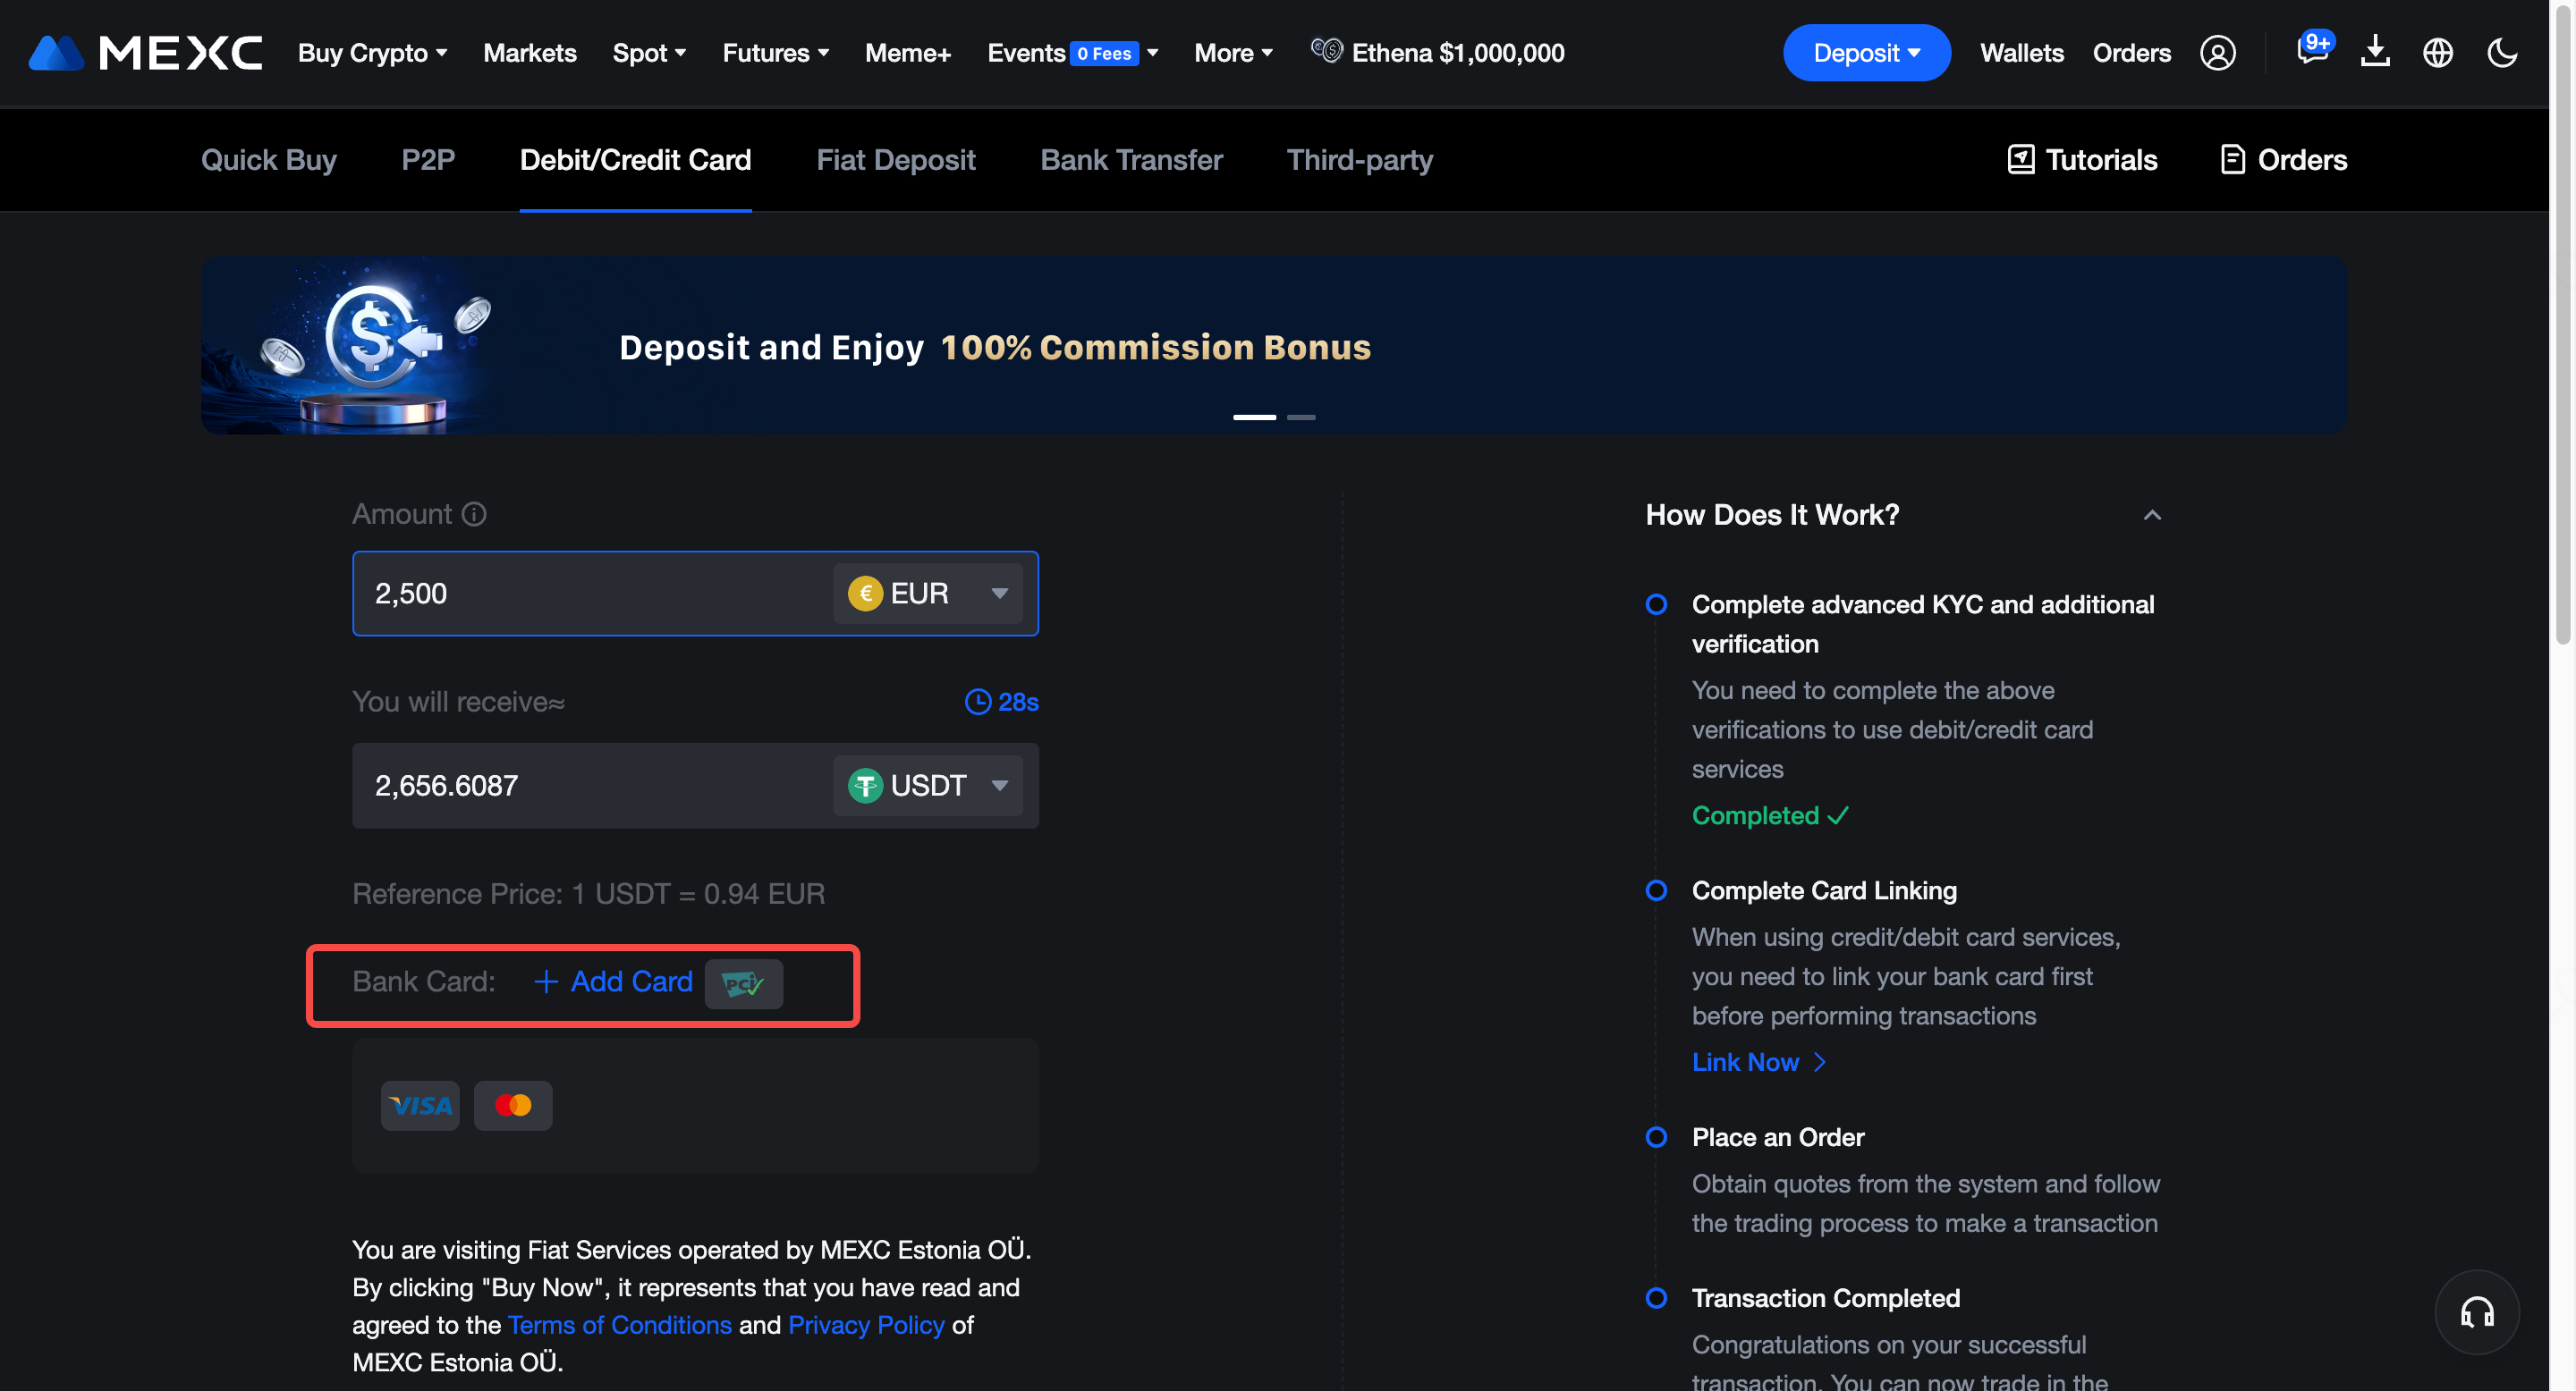
Task: Click the Commission Bonus banner
Action: tap(1274, 345)
